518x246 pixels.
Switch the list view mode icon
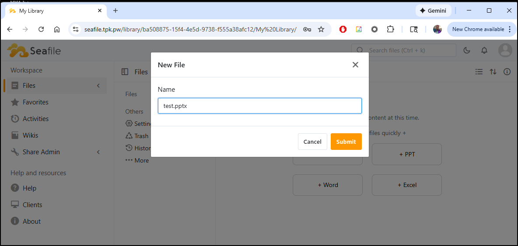(479, 72)
